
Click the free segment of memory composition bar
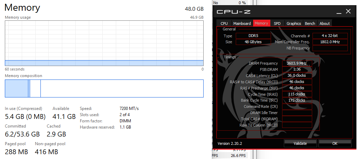122,88
